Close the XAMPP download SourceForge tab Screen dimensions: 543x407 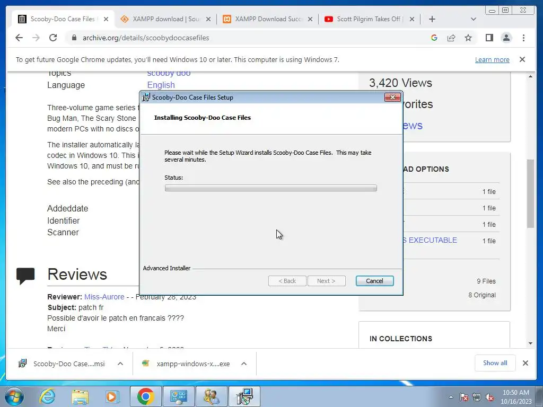click(x=208, y=19)
